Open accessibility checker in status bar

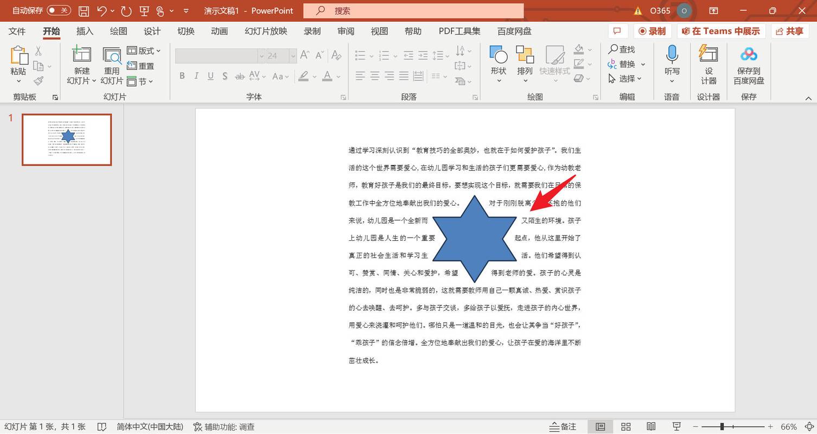(224, 427)
